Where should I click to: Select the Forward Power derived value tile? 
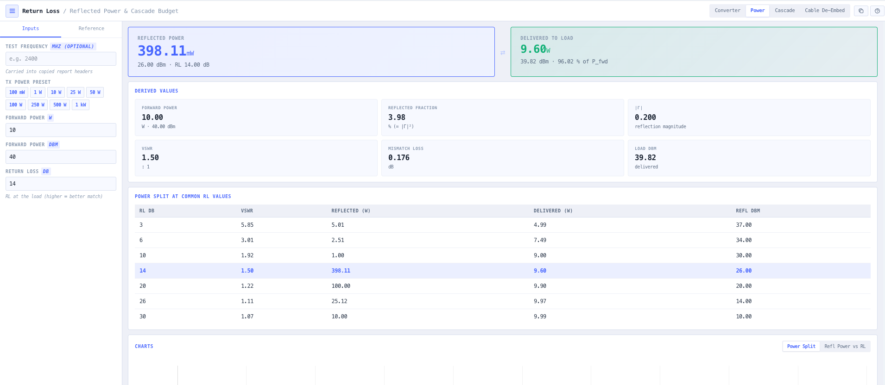pyautogui.click(x=256, y=118)
